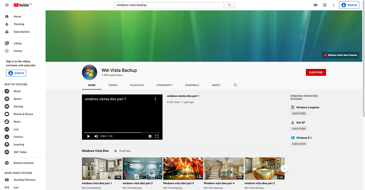365x190 pixels.
Task: Click SIGN IN in the sidebar
Action: (16, 73)
